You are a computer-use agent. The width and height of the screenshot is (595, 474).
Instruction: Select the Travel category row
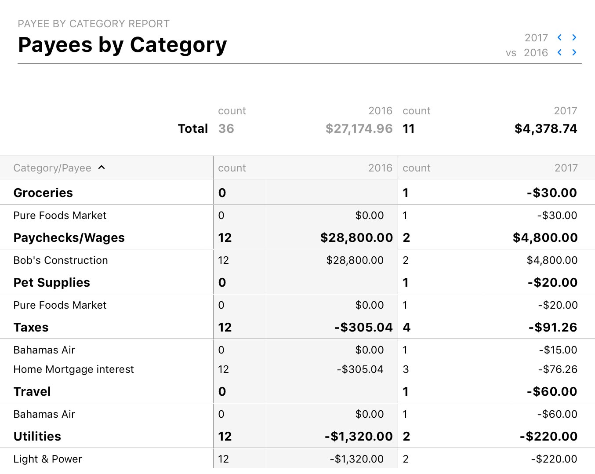pos(32,391)
